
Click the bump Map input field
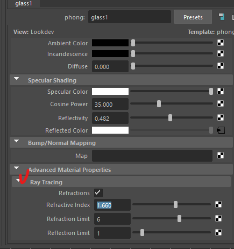click(x=152, y=156)
